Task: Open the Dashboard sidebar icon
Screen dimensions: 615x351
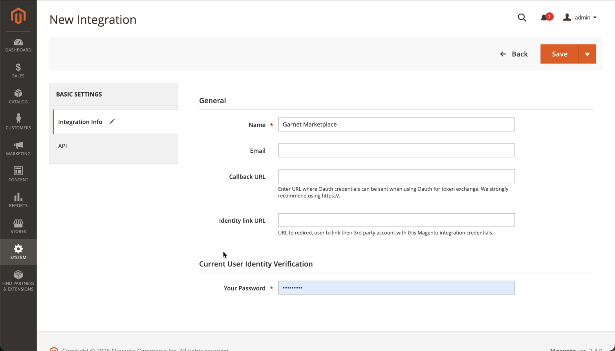Action: tap(18, 42)
